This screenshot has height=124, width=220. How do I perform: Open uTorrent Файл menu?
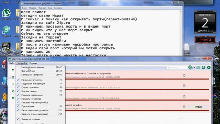pos(12,63)
